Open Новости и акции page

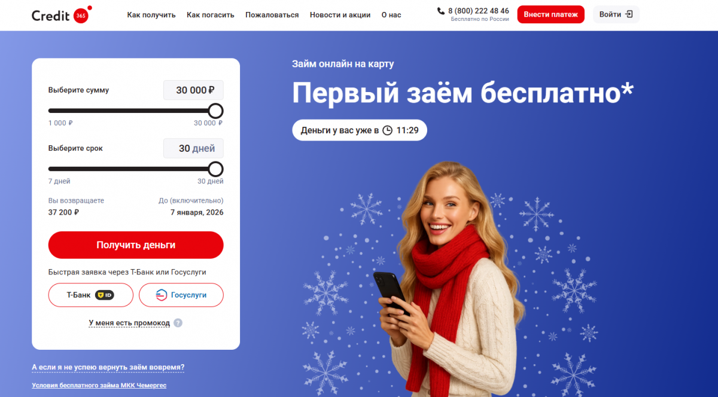pos(340,15)
